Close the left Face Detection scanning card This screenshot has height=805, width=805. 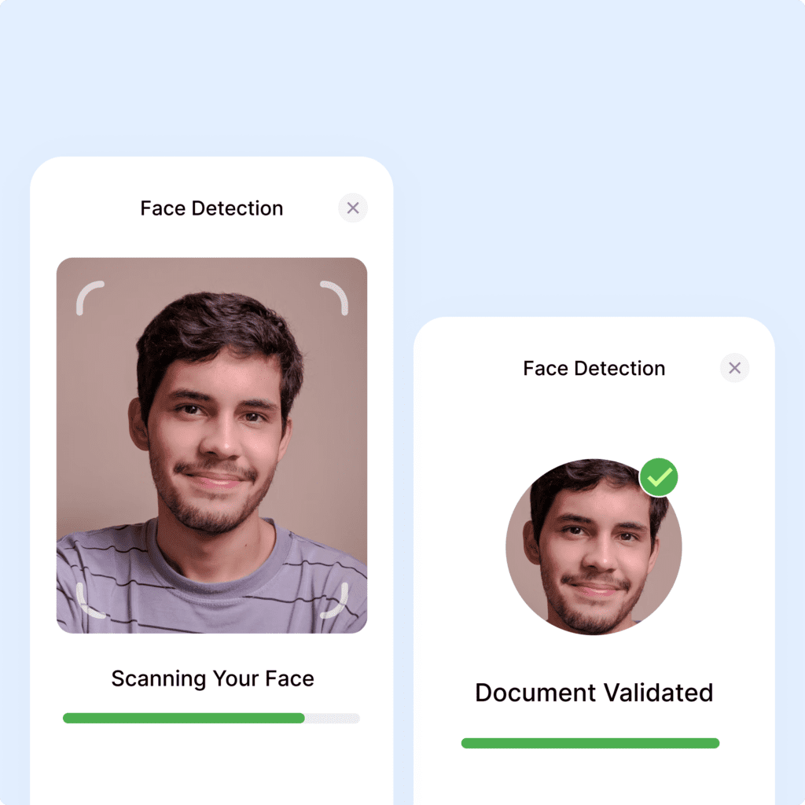pos(353,208)
